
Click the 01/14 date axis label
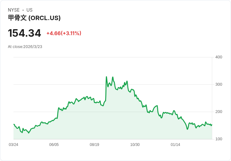[x=175, y=144]
